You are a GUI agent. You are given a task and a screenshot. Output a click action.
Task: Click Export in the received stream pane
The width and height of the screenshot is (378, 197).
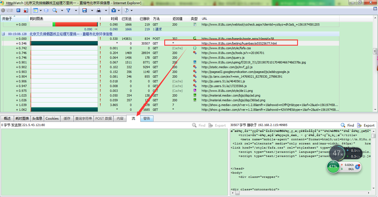pos(366,125)
